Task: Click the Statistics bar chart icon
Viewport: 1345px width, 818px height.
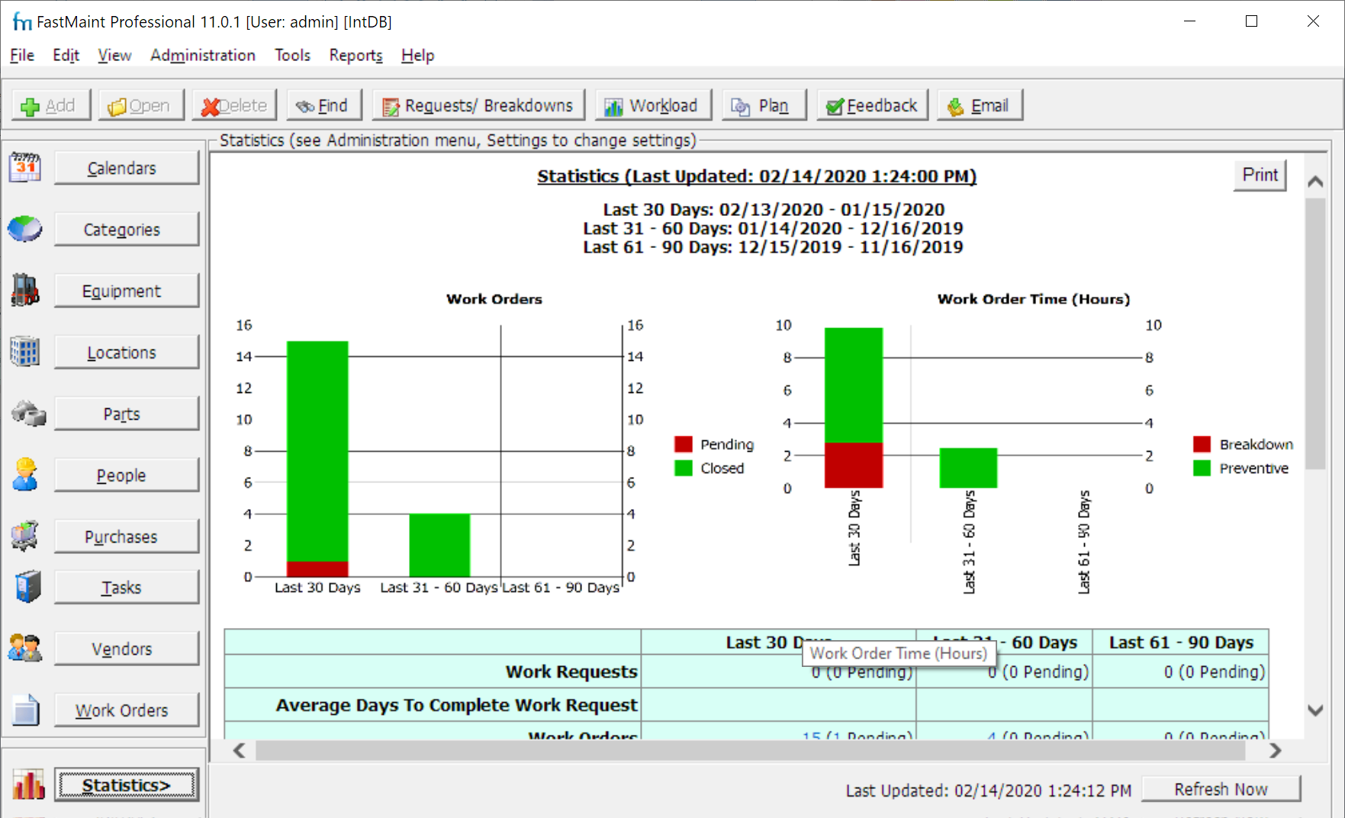Action: click(28, 784)
